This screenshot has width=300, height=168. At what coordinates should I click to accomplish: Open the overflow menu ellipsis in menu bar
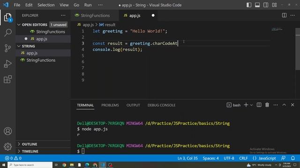100,5
